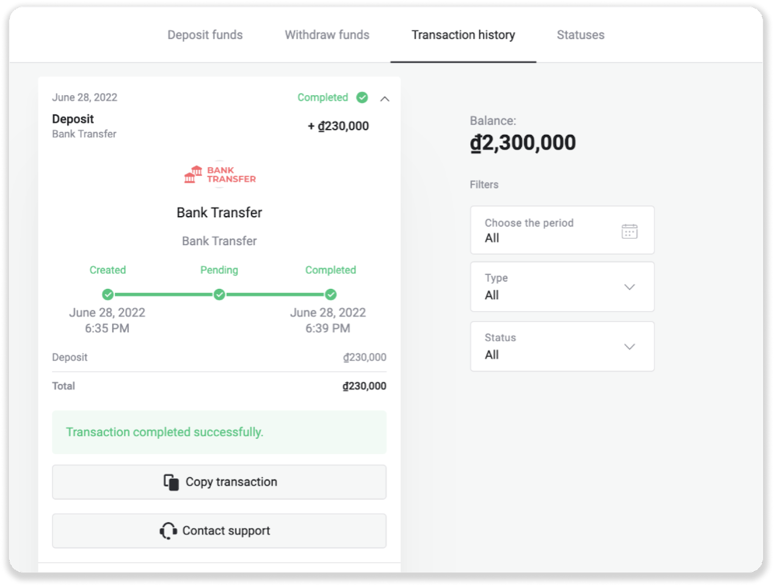Screen dimensions: 774x586
Task: Click the Bank Transfer logo
Action: pos(220,175)
